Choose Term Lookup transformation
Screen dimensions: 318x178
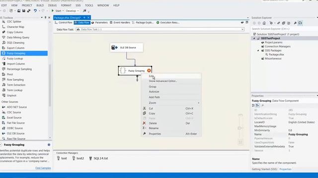pyautogui.click(x=14, y=90)
